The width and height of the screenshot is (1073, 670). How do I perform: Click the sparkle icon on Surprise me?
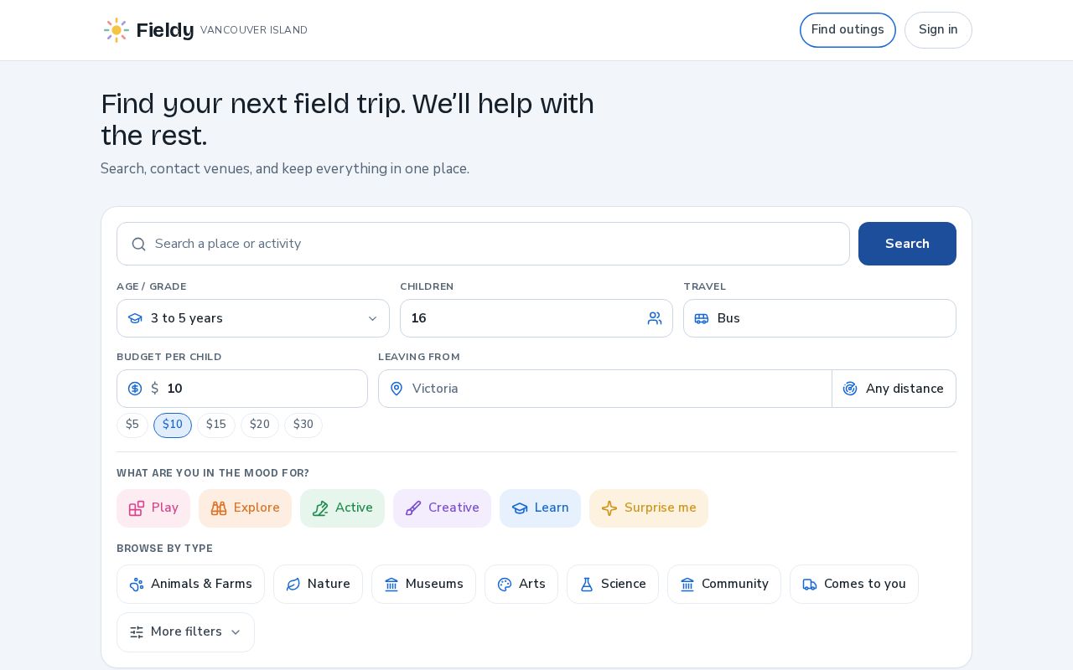pyautogui.click(x=609, y=508)
